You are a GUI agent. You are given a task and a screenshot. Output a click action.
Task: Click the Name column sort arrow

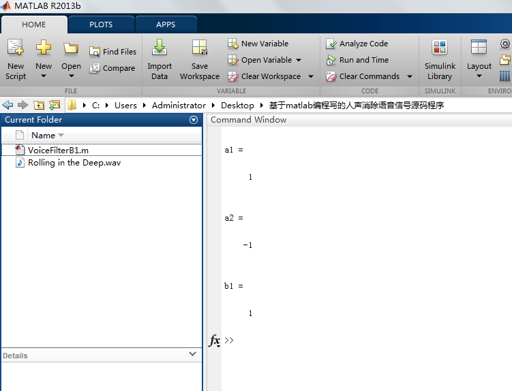pos(61,135)
